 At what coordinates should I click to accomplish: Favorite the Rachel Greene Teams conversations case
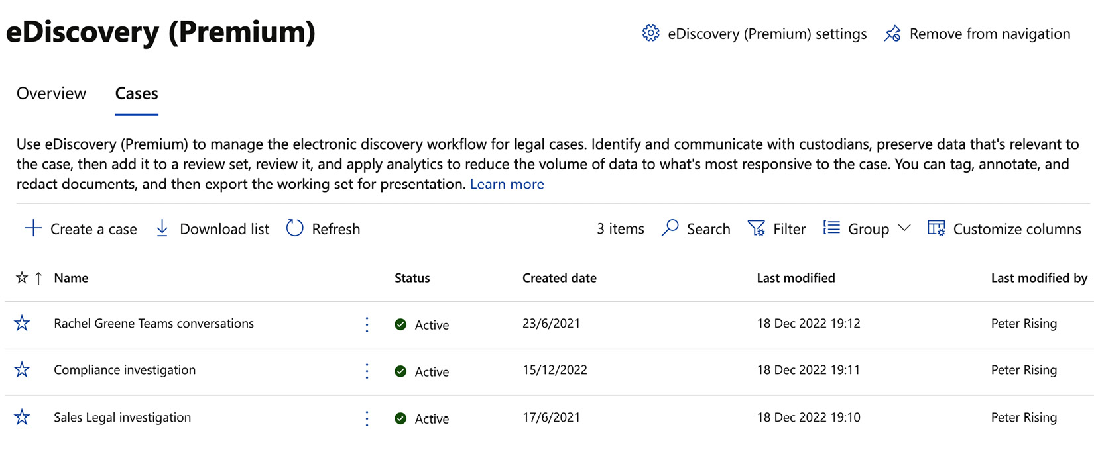(x=22, y=323)
